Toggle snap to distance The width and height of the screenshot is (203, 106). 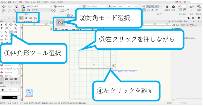[148, 10]
